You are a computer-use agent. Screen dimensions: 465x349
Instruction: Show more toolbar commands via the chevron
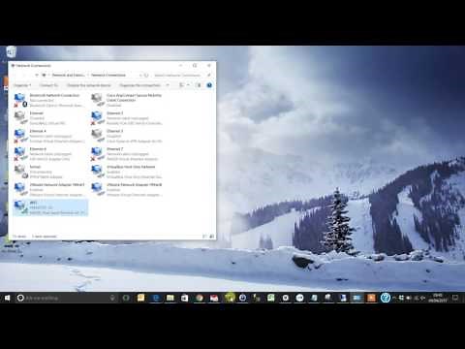pyautogui.click(x=168, y=85)
